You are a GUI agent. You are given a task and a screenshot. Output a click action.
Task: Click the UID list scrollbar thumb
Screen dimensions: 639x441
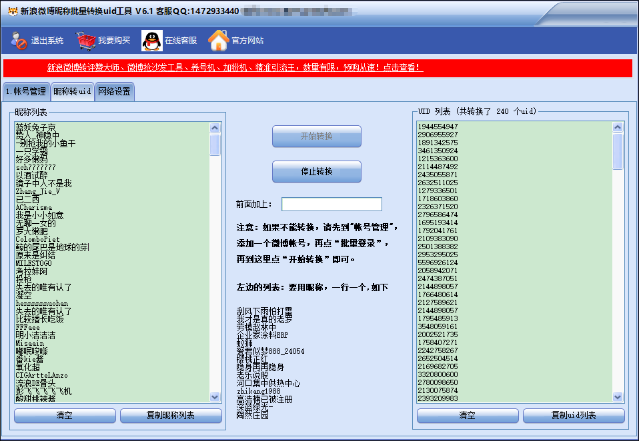pos(618,151)
